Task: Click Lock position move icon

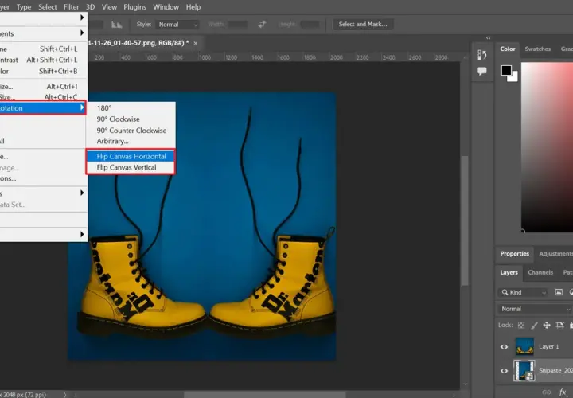Action: 547,325
